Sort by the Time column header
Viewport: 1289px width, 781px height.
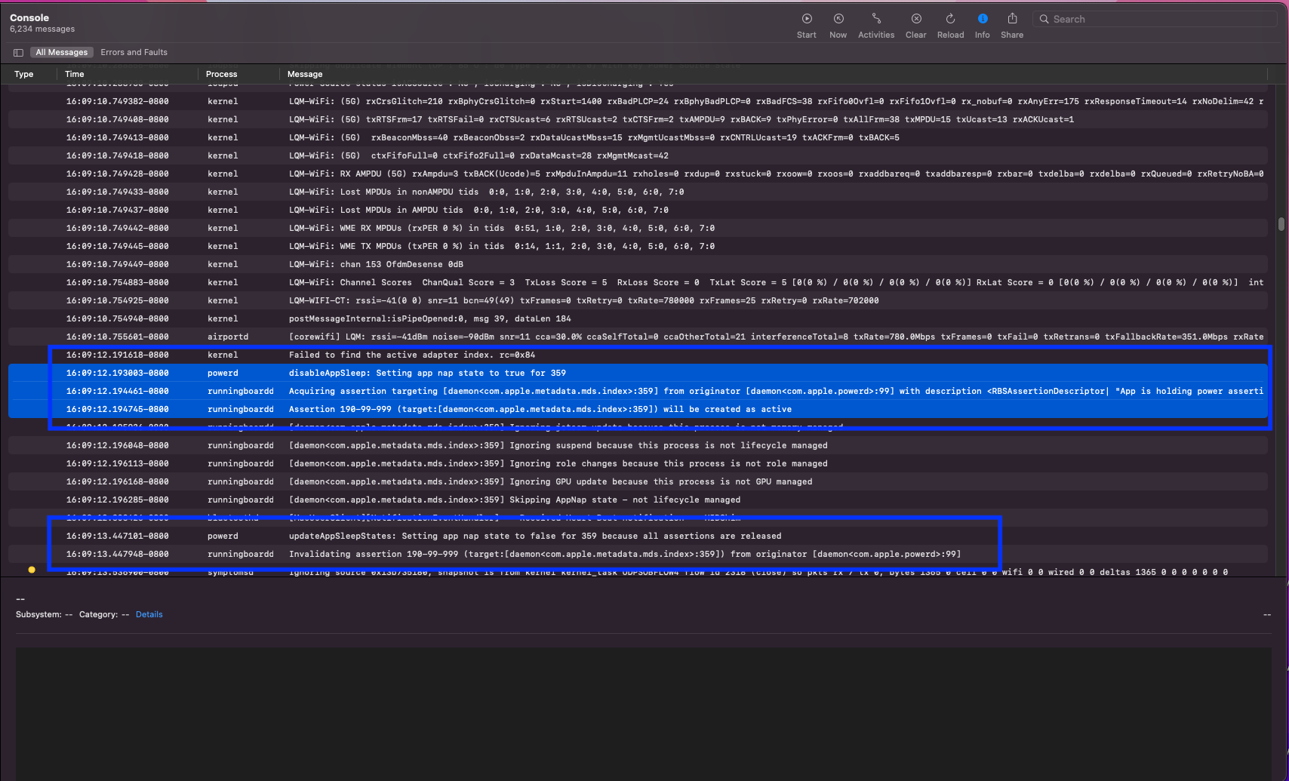[x=75, y=74]
